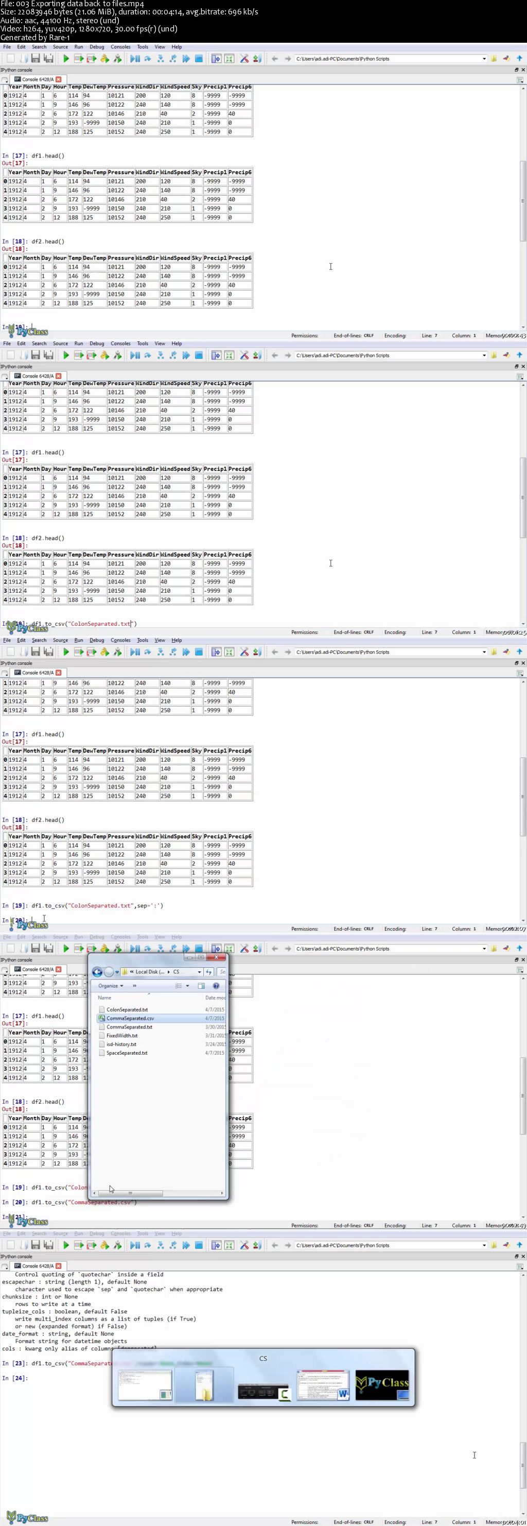Select isd-history.txt in CS dialog
This screenshot has width=527, height=1526.
(121, 1044)
